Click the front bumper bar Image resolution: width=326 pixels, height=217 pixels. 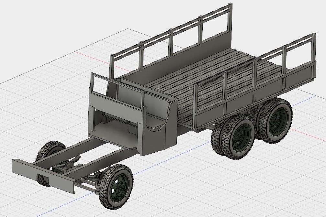click(x=42, y=175)
